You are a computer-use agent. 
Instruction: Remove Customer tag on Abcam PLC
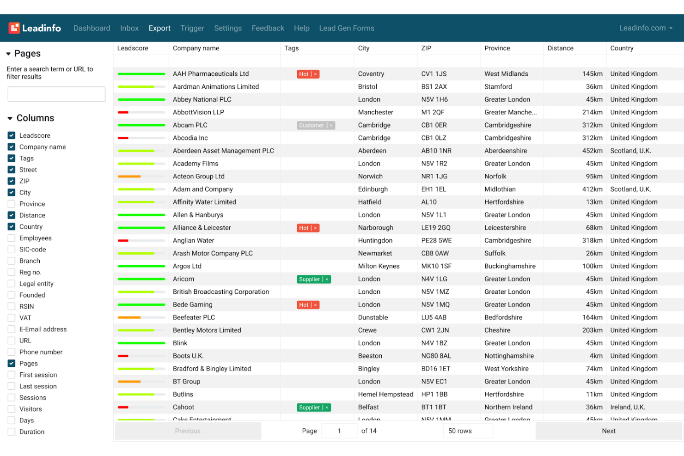[331, 125]
